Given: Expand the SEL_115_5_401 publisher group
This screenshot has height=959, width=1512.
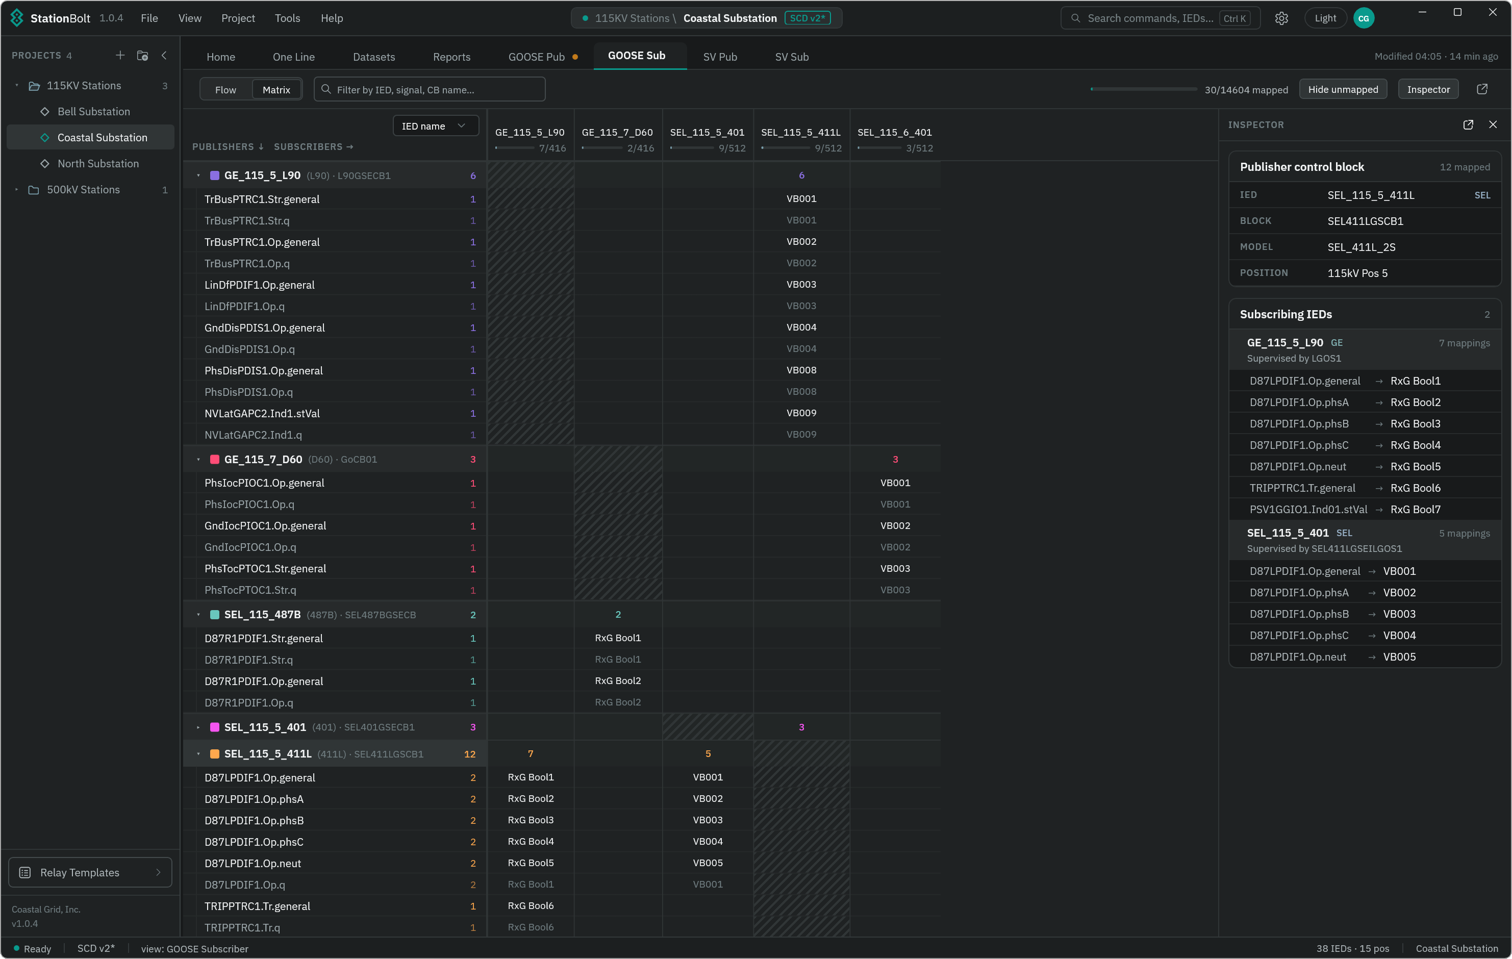Looking at the screenshot, I should [x=198, y=726].
